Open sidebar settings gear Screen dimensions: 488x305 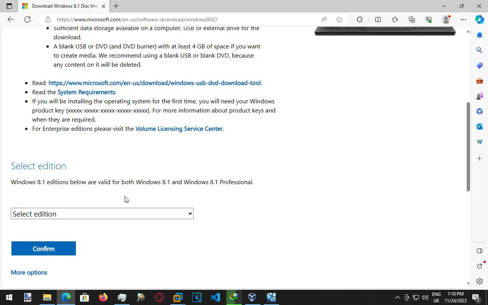pyautogui.click(x=480, y=281)
